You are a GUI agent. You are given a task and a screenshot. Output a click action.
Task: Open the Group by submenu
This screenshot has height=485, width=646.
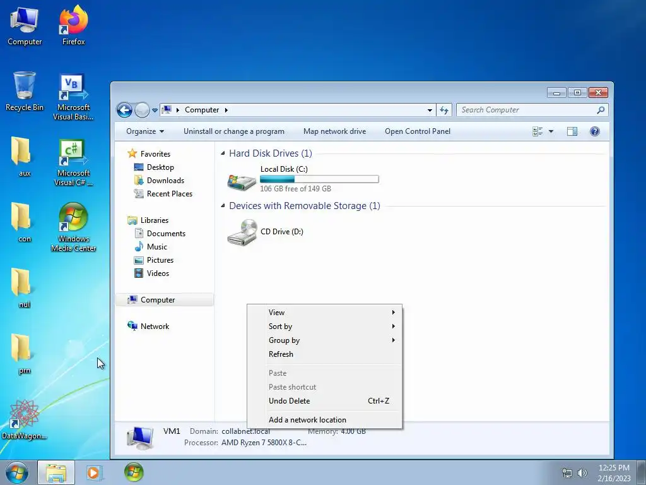pos(324,340)
